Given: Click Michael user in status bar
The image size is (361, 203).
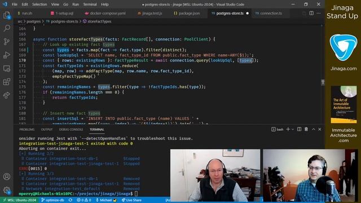Looking at the screenshot, I should 106,200.
